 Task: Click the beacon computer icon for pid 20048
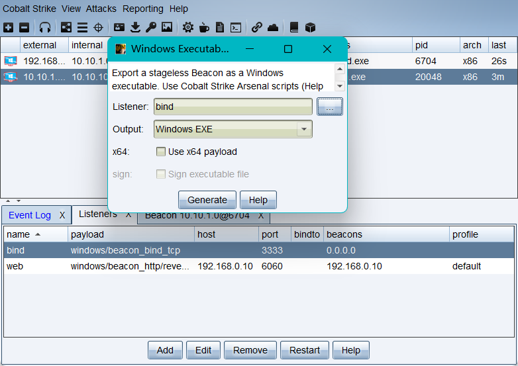pos(10,77)
